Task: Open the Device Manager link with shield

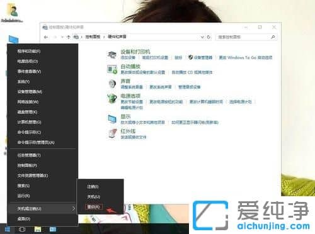Action: point(200,57)
